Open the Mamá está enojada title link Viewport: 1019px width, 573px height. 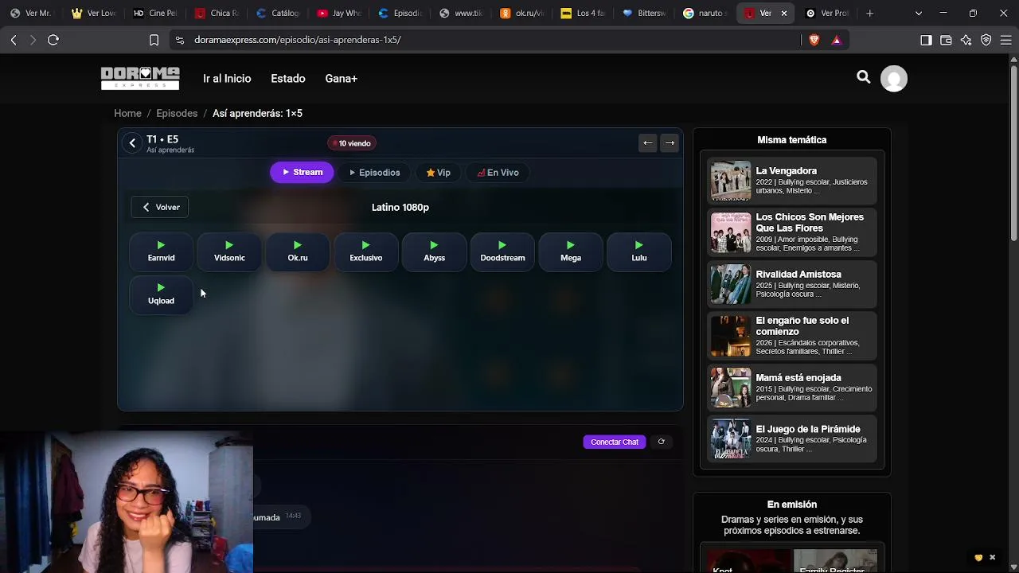(x=798, y=378)
